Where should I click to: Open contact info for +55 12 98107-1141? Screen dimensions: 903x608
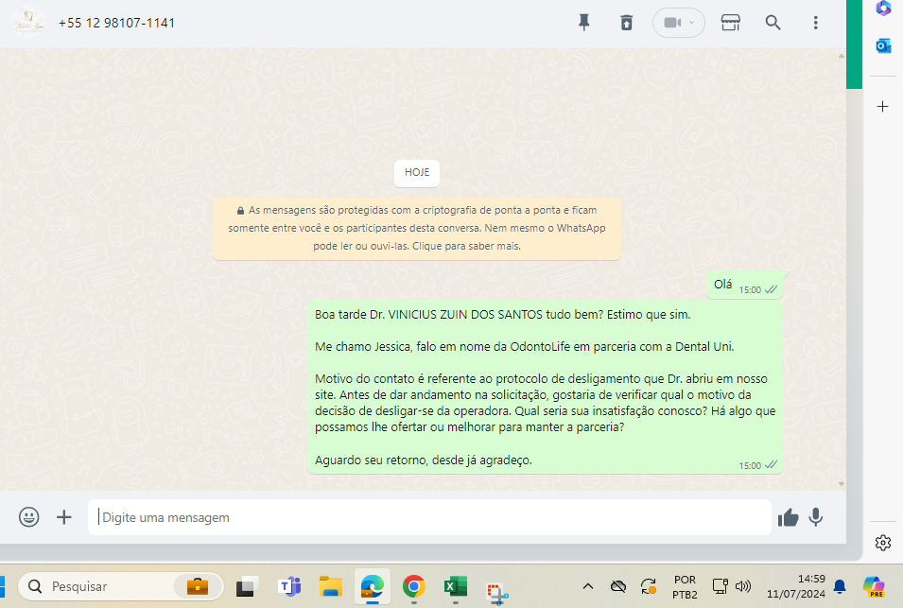coord(116,23)
